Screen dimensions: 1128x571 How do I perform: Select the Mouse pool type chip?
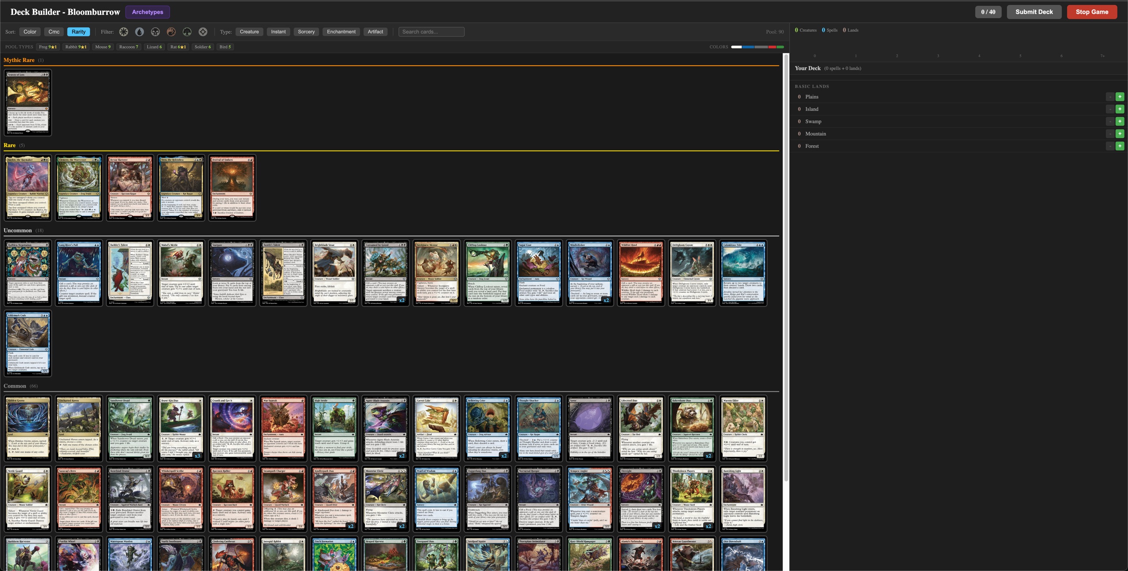point(103,47)
